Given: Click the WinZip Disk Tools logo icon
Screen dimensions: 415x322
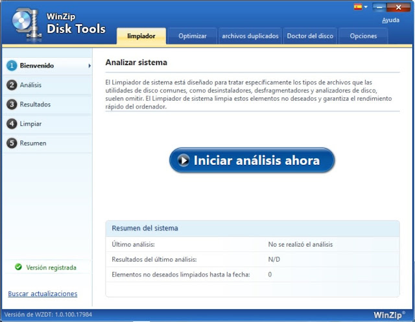Looking at the screenshot, I should [x=27, y=25].
